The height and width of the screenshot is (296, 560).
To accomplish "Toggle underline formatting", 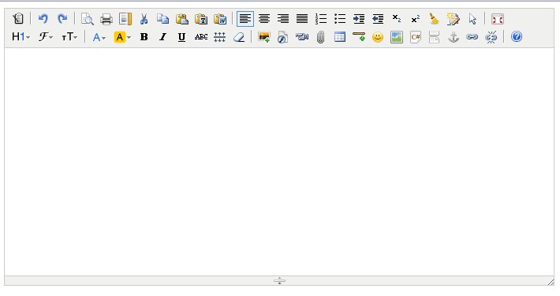I will coord(181,37).
